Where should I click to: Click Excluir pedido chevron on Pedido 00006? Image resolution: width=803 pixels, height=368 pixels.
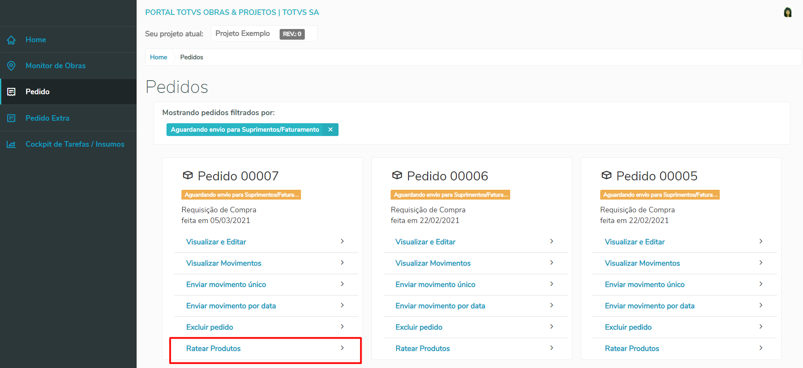pyautogui.click(x=552, y=327)
